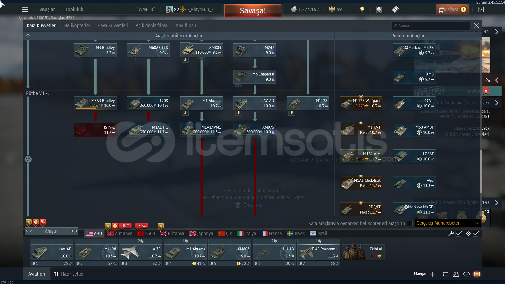Select the HSTV-L vehicle card
The width and height of the screenshot is (505, 284).
point(95,130)
